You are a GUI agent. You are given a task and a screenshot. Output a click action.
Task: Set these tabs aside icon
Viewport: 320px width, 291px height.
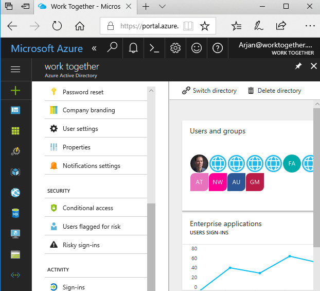25,6
